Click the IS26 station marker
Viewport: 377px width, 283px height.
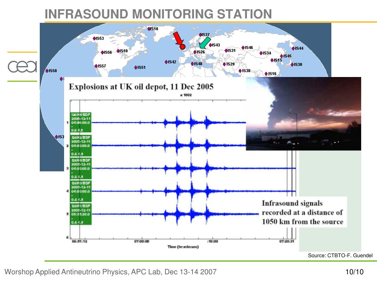pyautogui.click(x=195, y=52)
